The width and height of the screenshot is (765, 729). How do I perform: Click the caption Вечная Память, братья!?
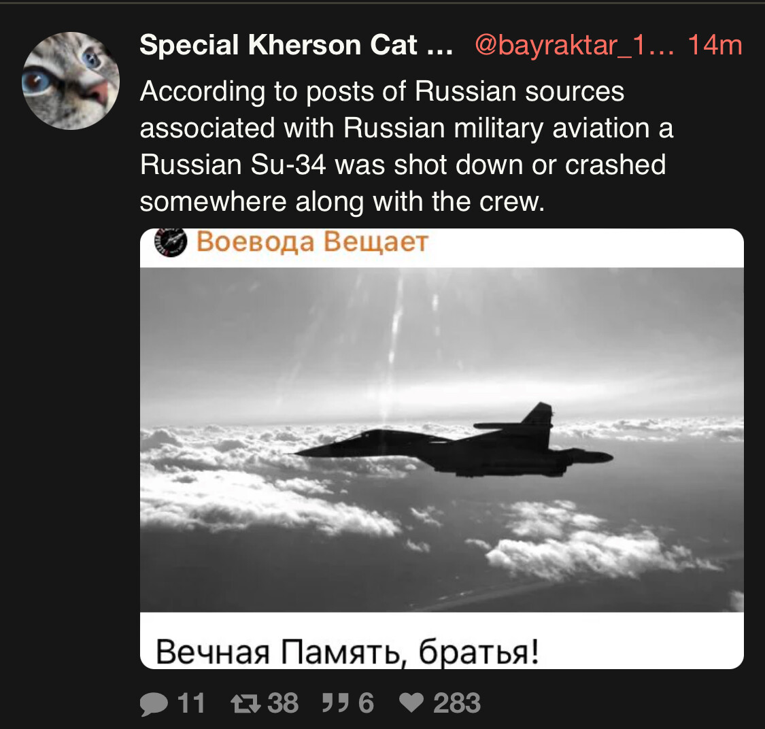[347, 651]
